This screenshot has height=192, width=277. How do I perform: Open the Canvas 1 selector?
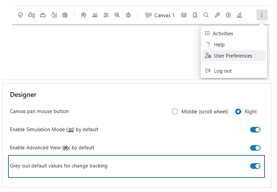coord(160,15)
